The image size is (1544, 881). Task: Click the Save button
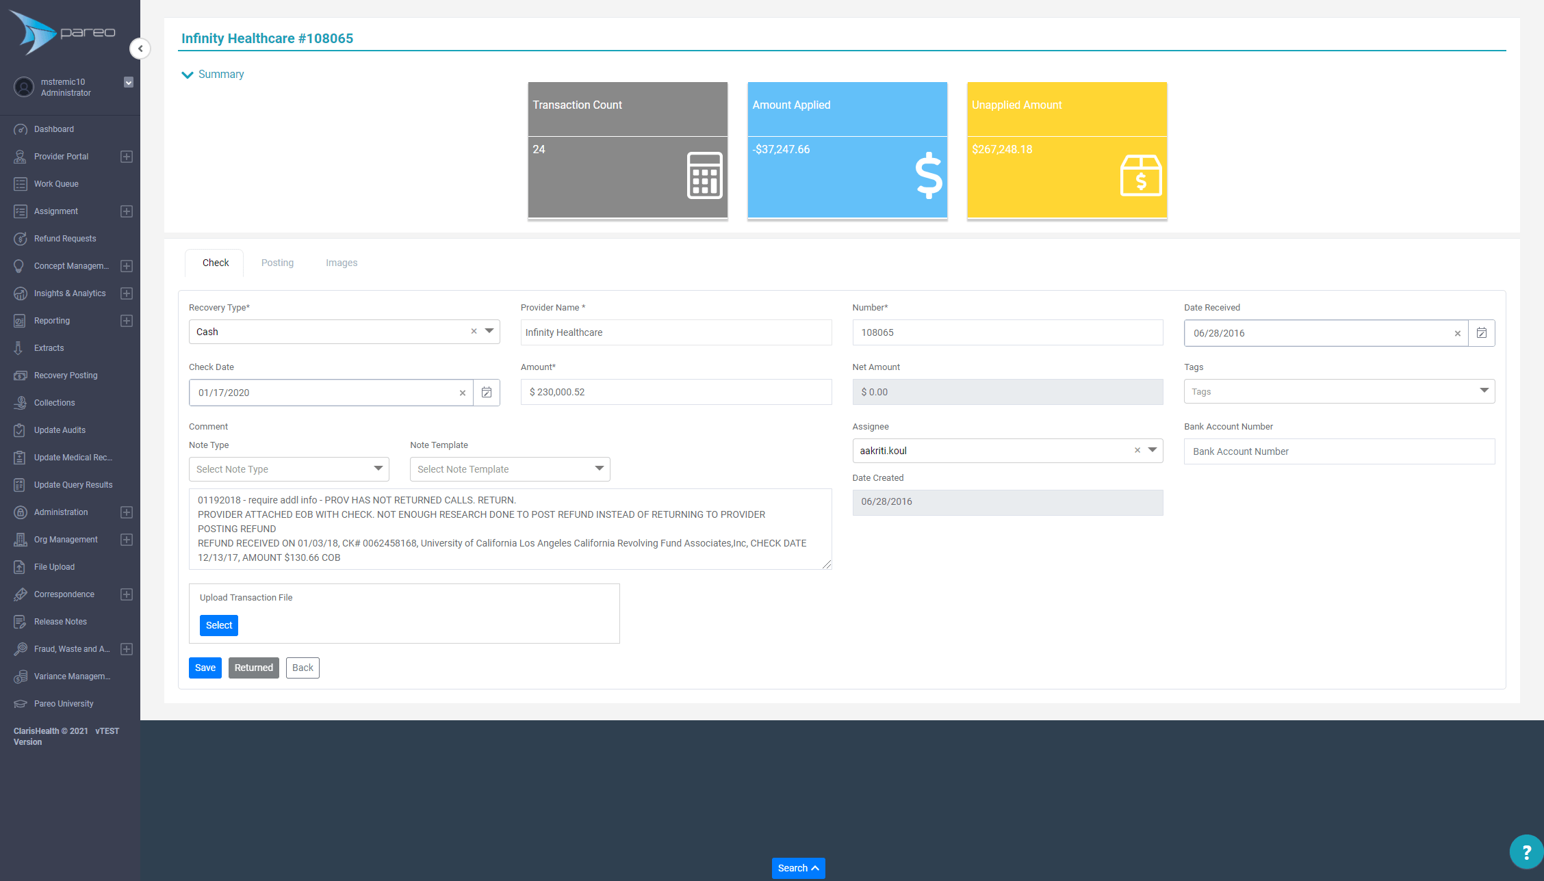pos(205,668)
